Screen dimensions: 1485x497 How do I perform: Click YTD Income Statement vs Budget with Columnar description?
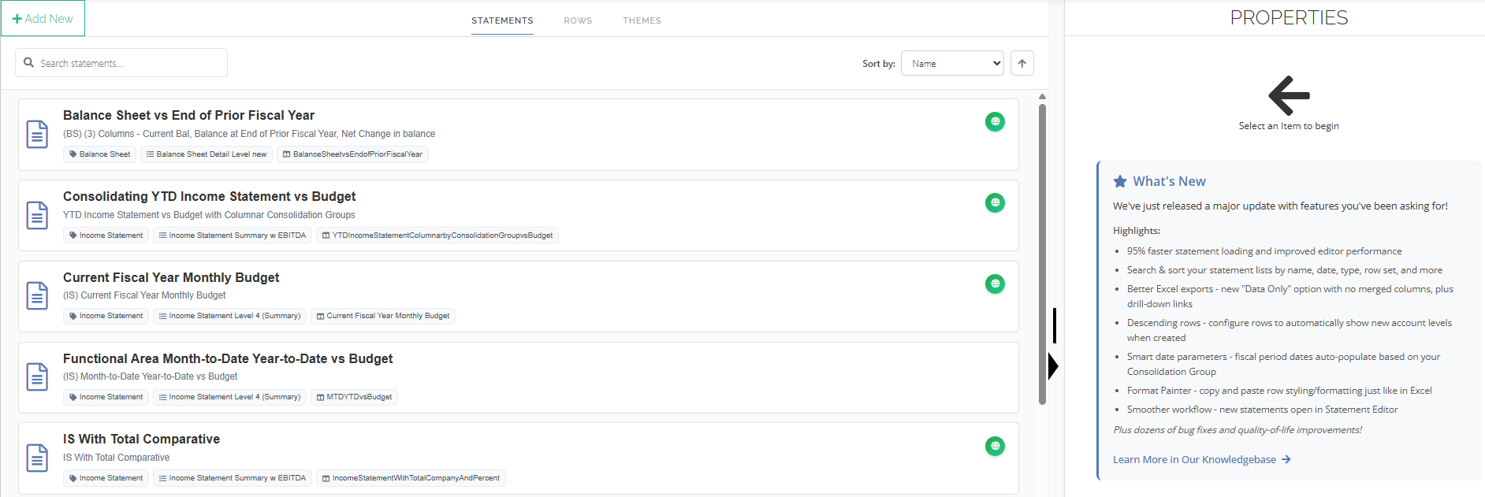tap(209, 215)
